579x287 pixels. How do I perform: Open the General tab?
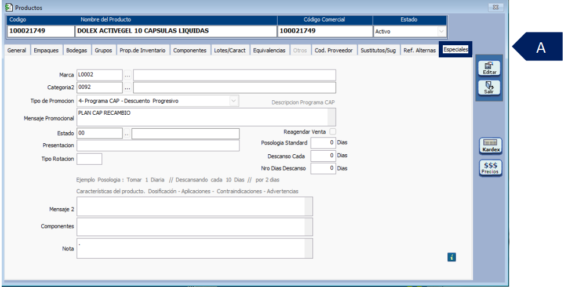click(17, 50)
